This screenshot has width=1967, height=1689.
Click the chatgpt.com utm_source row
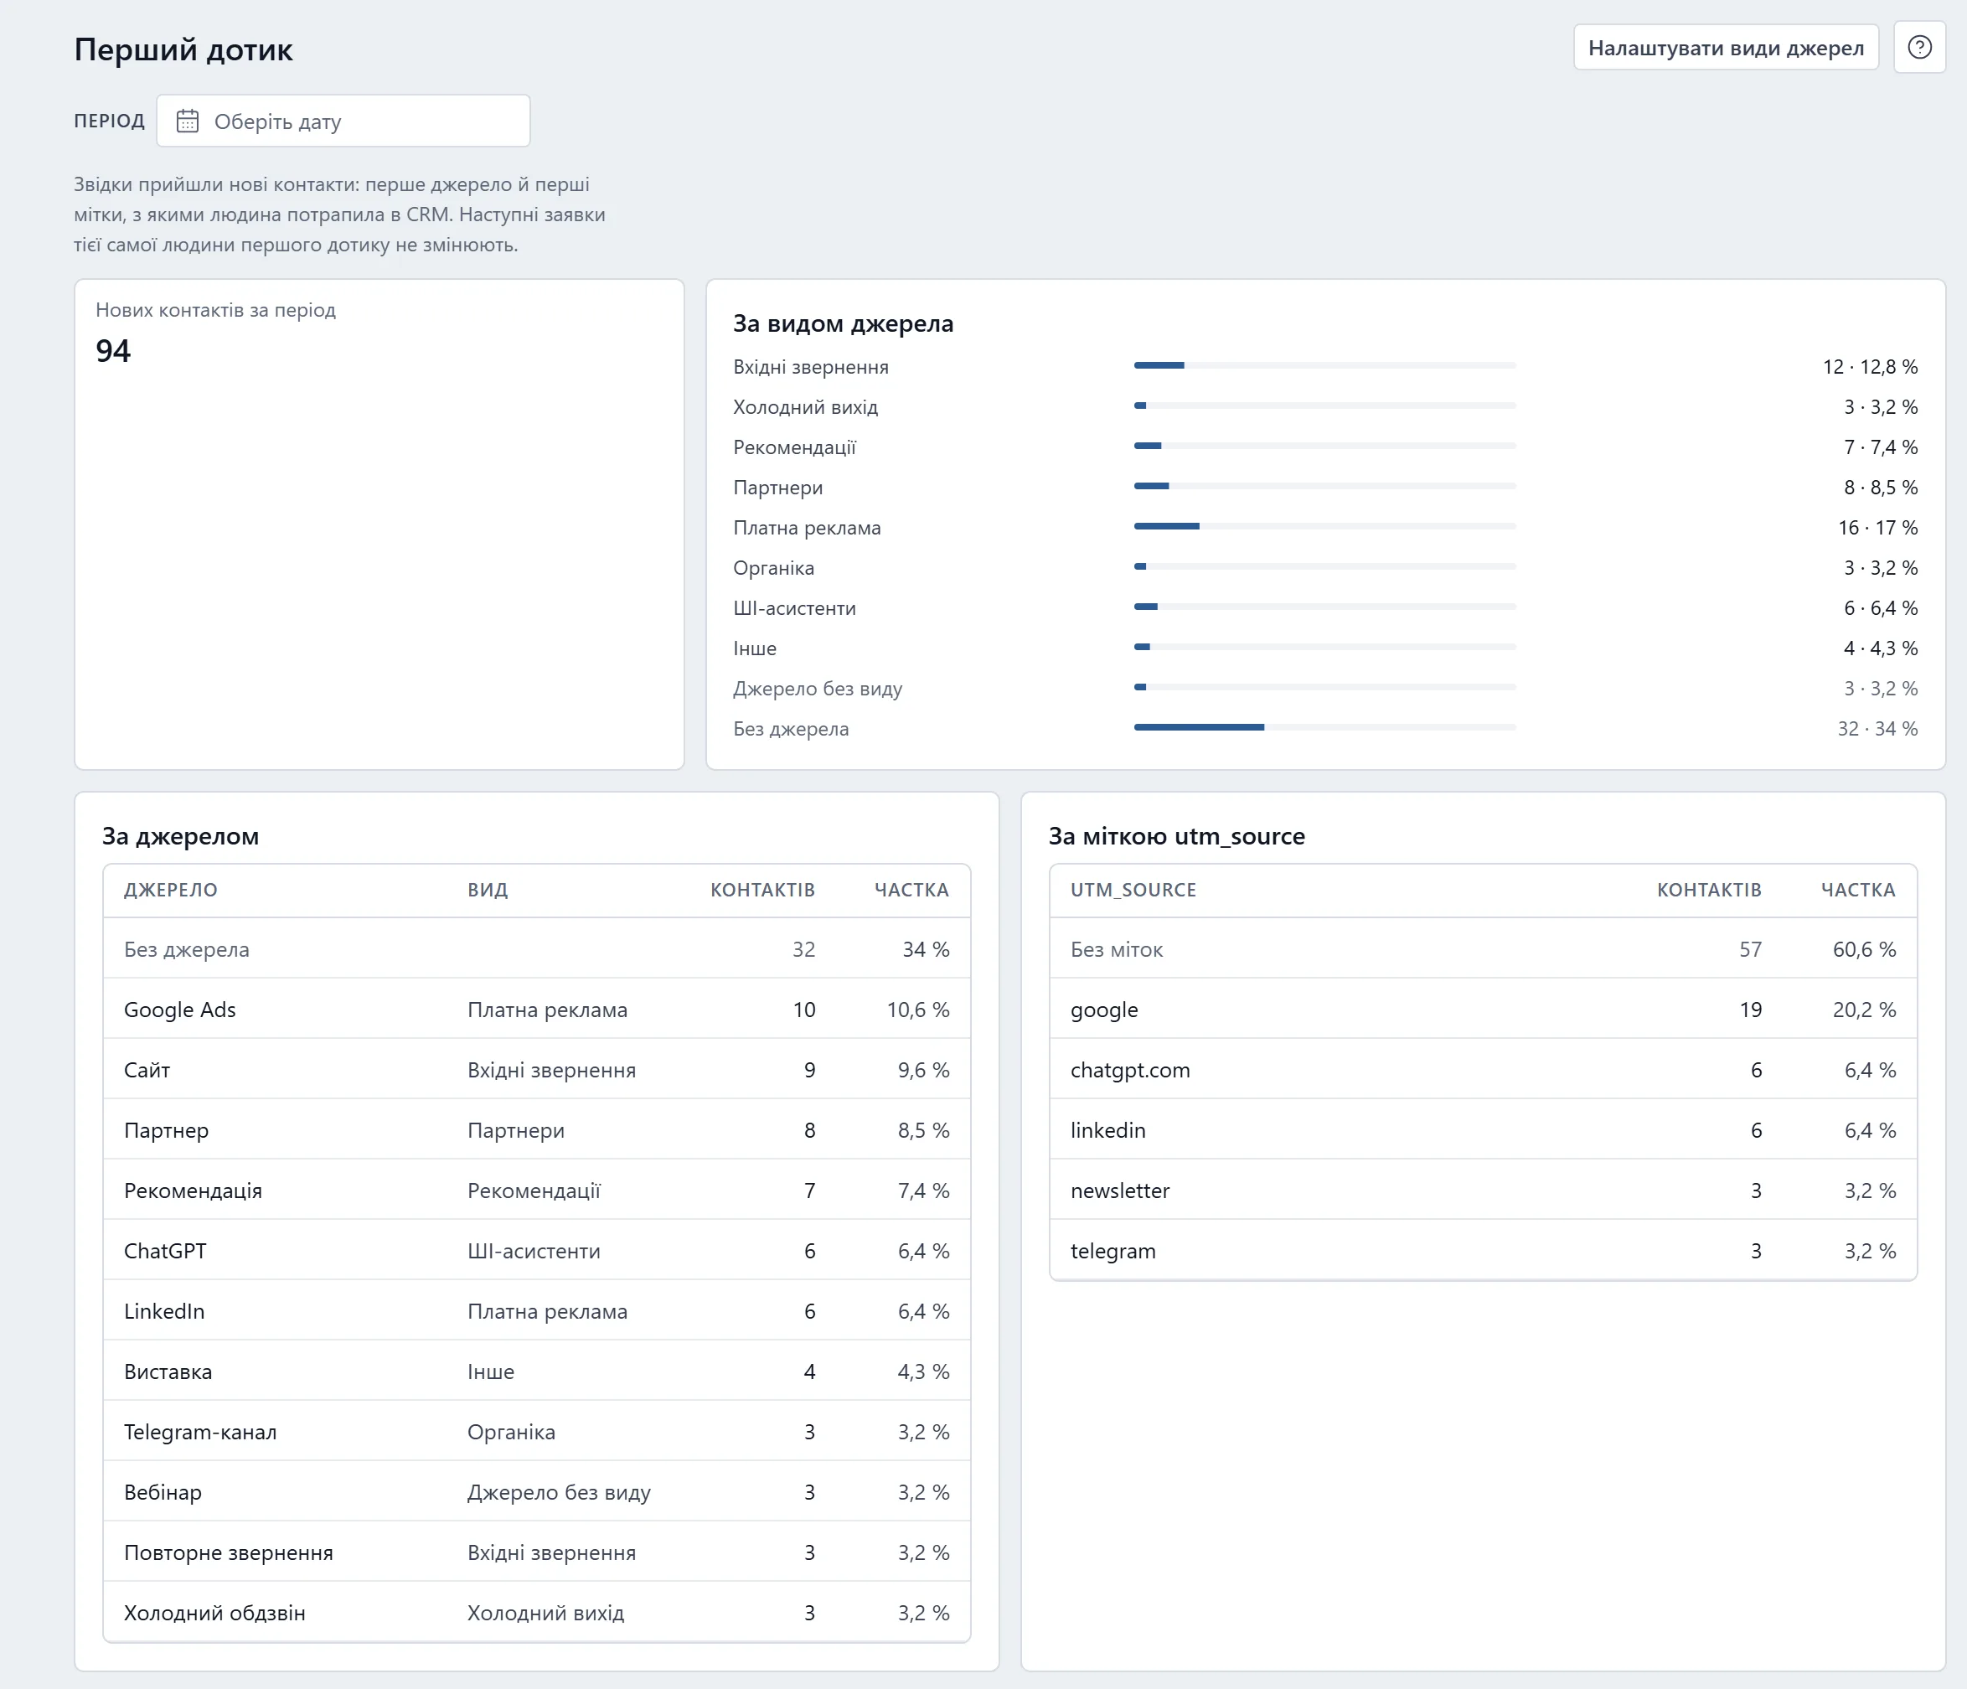pyautogui.click(x=1483, y=1070)
